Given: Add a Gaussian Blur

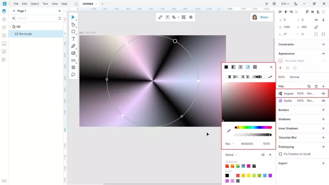Looking at the screenshot, I should point(323,138).
